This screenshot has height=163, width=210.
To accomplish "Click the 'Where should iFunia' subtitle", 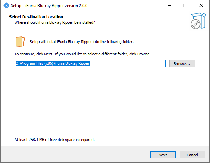I will [x=55, y=22].
